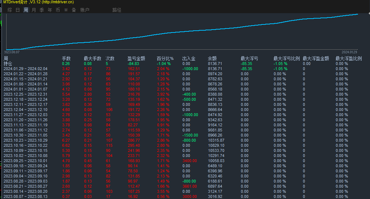Open the 年 yearly statistics tab

(x=50, y=10)
